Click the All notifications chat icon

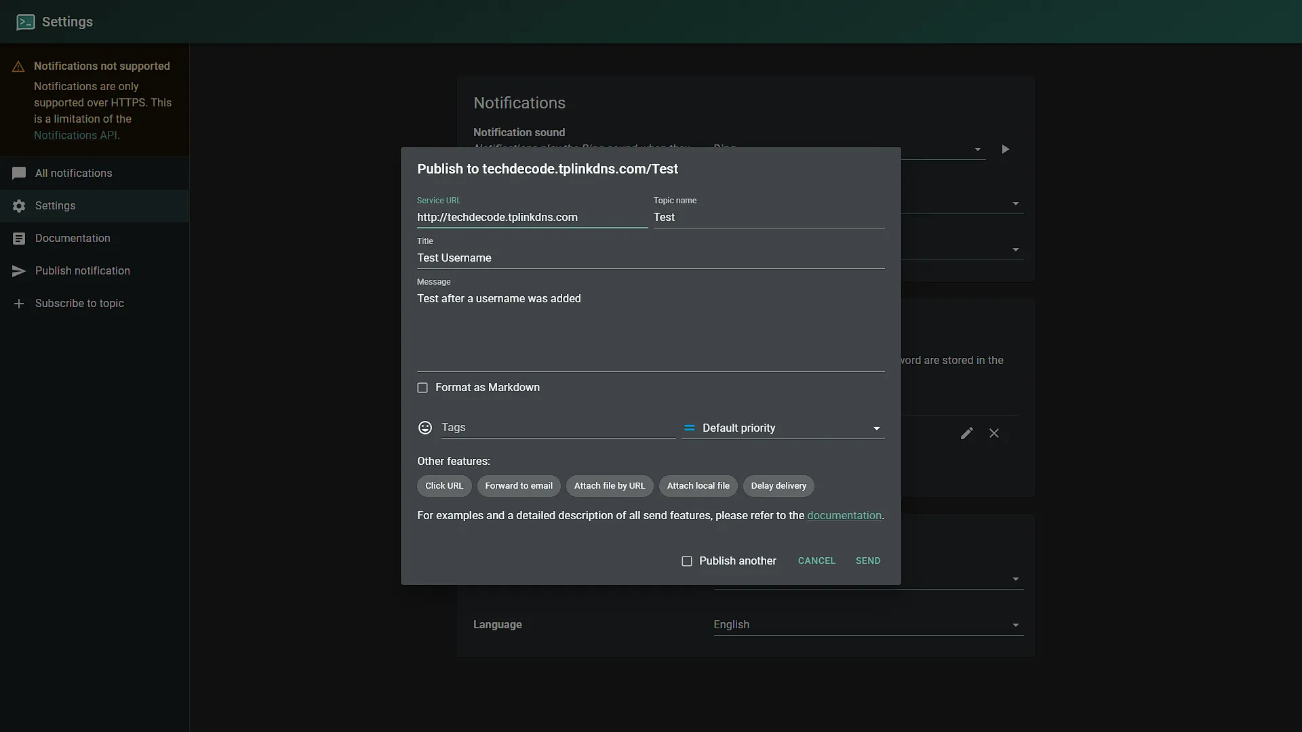[x=19, y=174]
